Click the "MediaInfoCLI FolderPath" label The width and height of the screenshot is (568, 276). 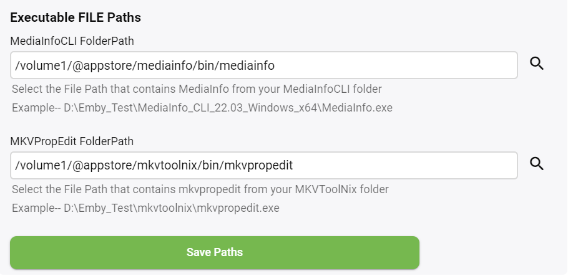pos(72,41)
